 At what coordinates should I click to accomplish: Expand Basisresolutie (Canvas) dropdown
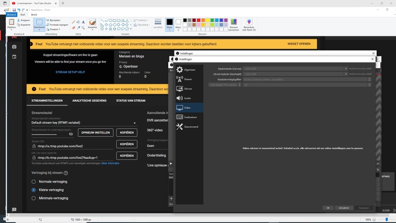click(x=346, y=68)
